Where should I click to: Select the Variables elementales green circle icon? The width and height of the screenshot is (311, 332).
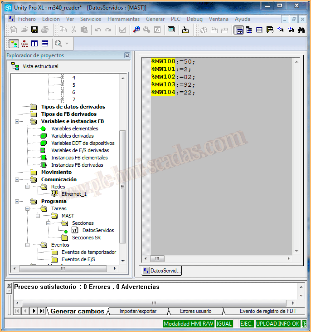[44, 129]
